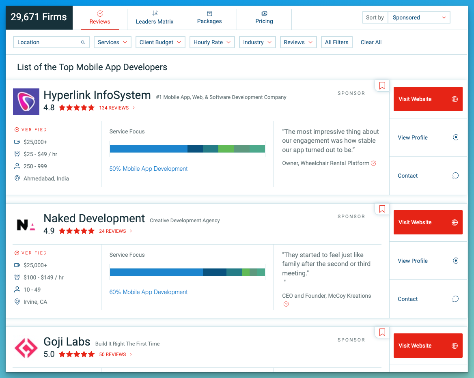Viewport: 474px width, 378px height.
Task: Open Naked Development's 24 Reviews link
Action: 116,231
